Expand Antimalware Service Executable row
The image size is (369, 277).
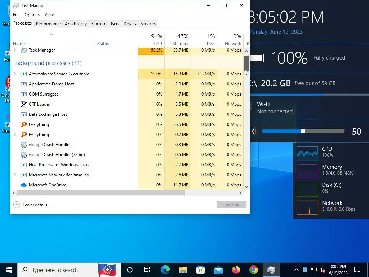tap(15, 74)
